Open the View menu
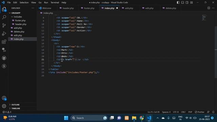 click(x=34, y=2)
